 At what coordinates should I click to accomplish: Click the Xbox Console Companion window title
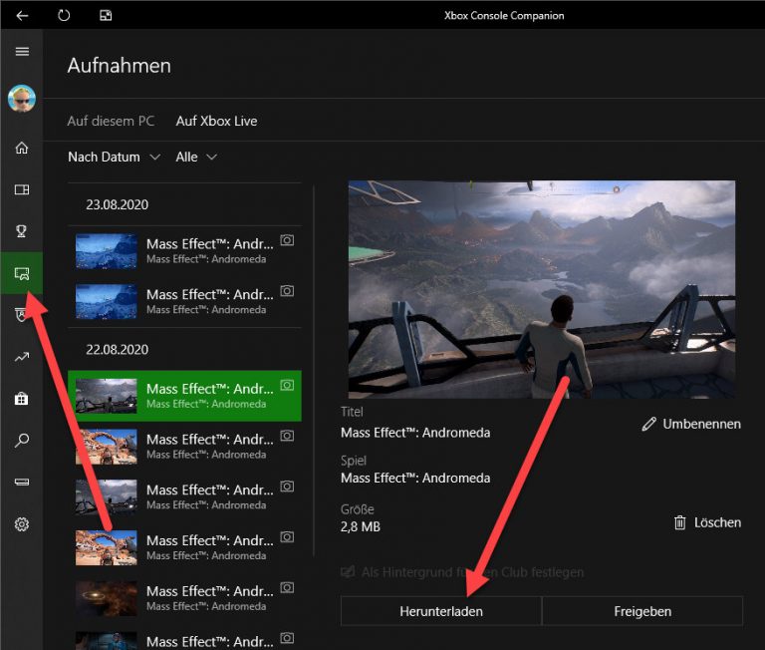pyautogui.click(x=504, y=16)
